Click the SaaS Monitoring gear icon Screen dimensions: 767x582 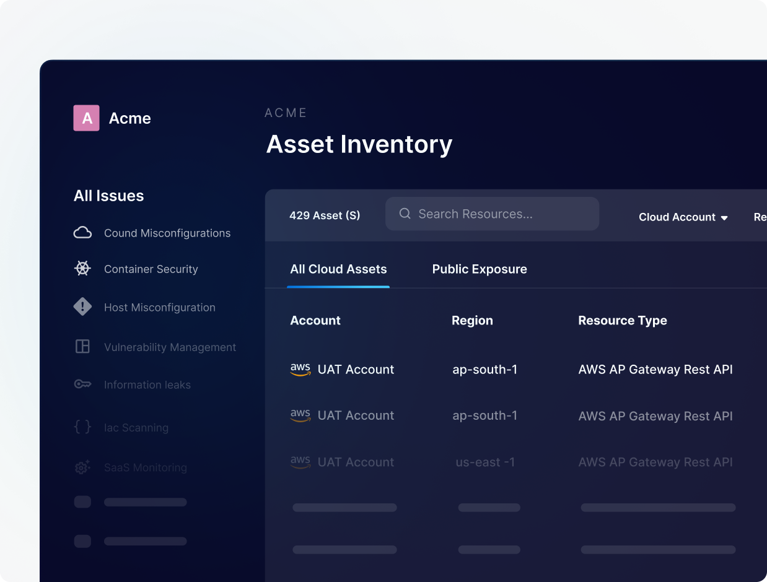pyautogui.click(x=82, y=467)
